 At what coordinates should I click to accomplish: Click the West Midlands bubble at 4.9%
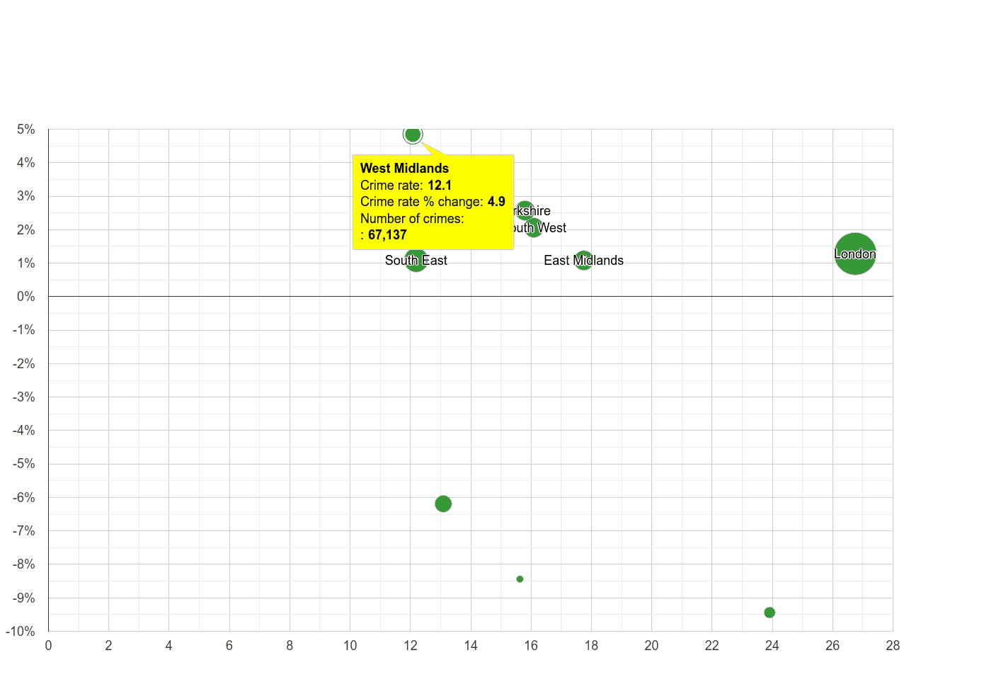point(413,134)
